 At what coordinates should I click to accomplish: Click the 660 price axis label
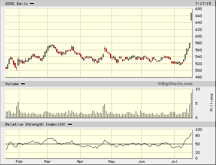tap(198, 16)
